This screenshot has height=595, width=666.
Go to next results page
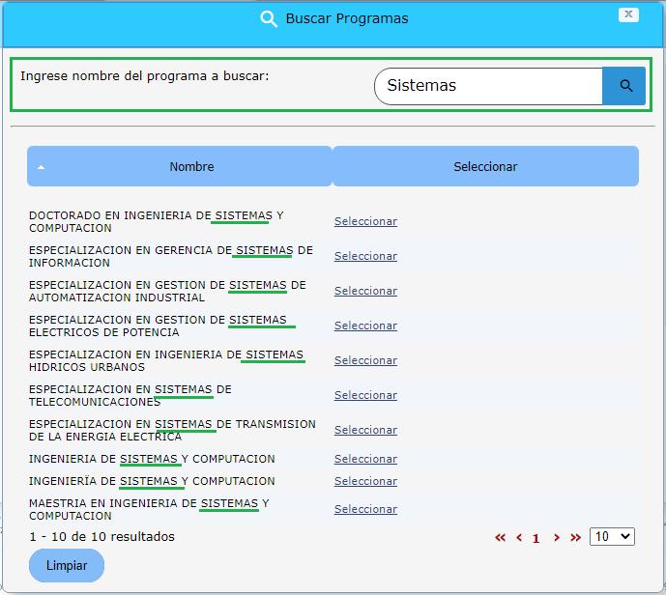point(556,538)
